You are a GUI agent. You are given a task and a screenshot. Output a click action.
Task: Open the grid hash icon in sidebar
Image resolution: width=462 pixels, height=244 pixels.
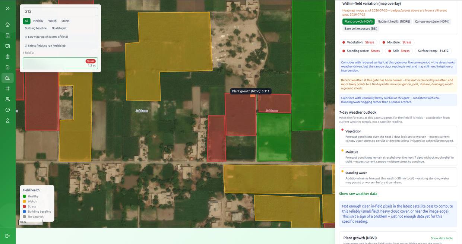tap(7, 89)
